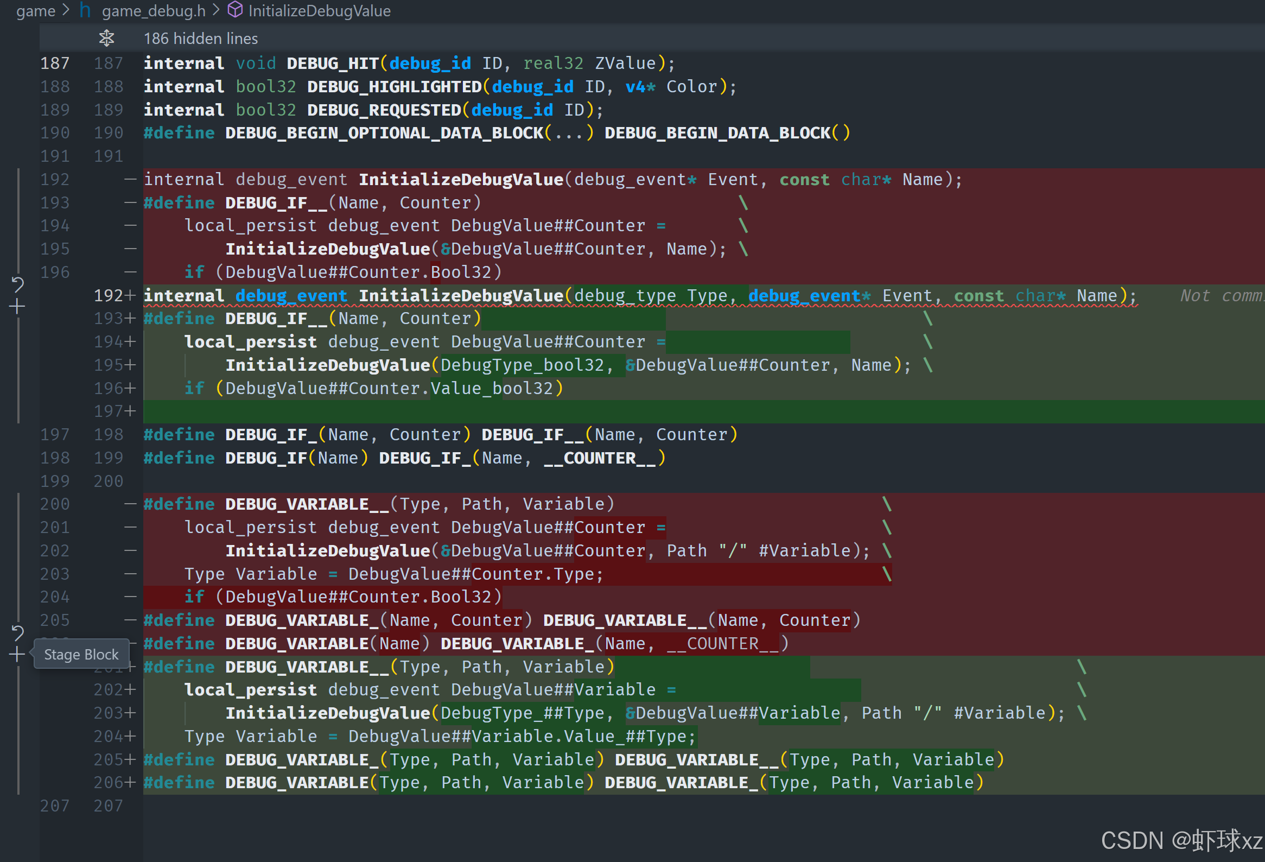Image resolution: width=1265 pixels, height=862 pixels.
Task: Click DebugType_bool32 in the added line
Action: click(x=522, y=365)
